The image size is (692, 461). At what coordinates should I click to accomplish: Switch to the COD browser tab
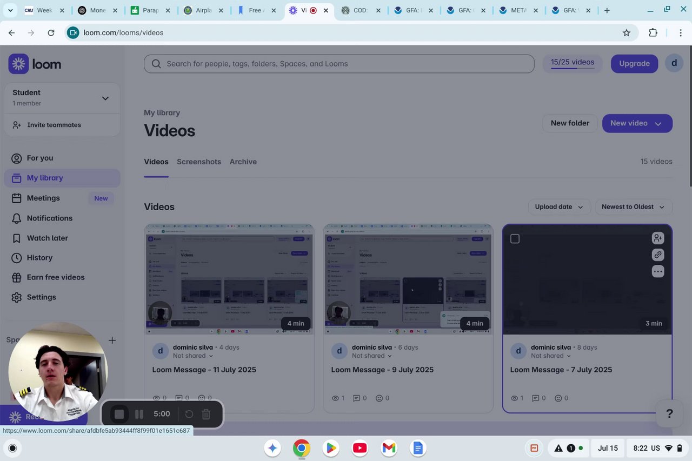click(x=361, y=10)
